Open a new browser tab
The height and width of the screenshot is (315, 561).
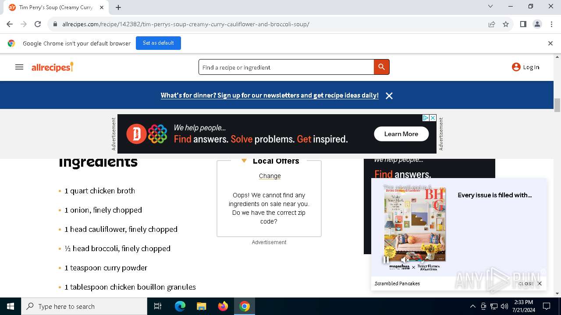[118, 7]
